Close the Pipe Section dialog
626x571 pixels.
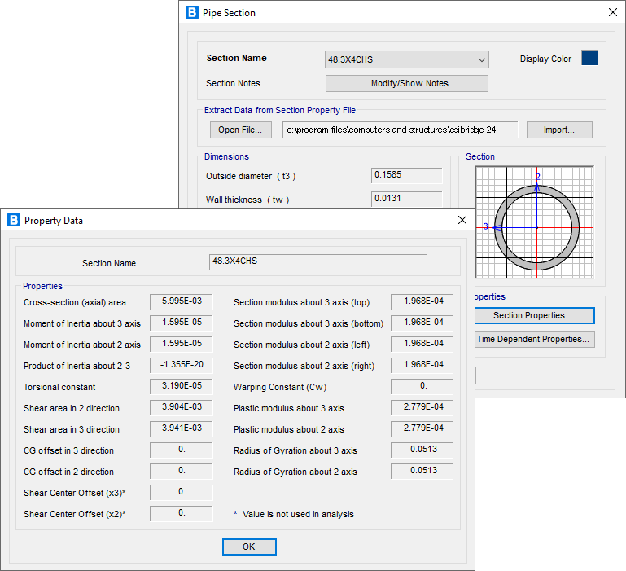(x=613, y=12)
